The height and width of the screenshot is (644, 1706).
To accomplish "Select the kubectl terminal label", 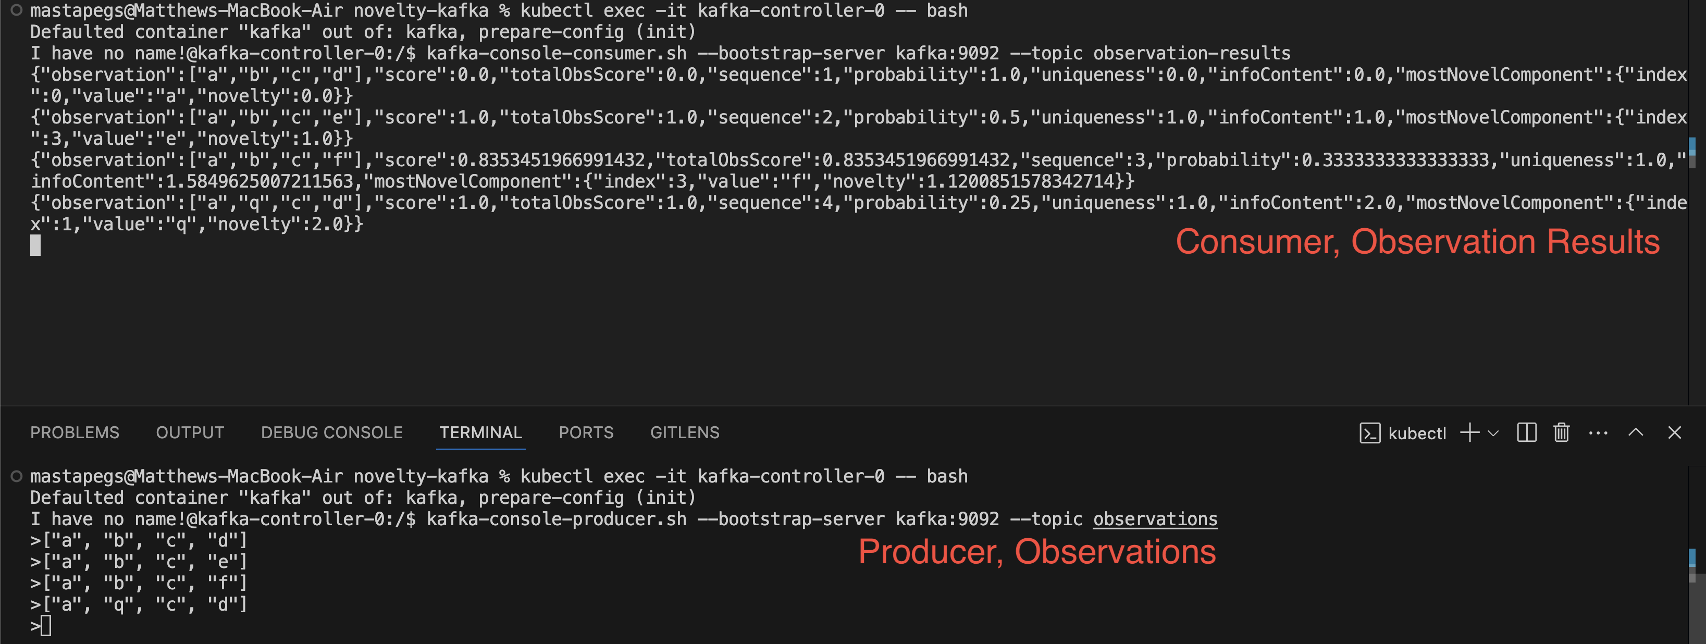I will click(1417, 434).
